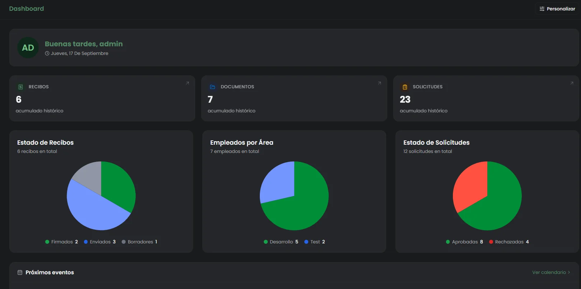The image size is (581, 289).
Task: Click the Estado de Solicitudes chart title
Action: point(436,143)
